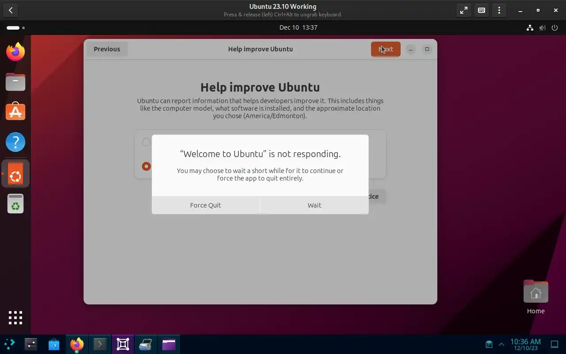Screen dimensions: 566x354
Task: Click the wired network icon in the top bar
Action: [530, 28]
